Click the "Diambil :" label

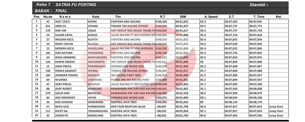259,5
